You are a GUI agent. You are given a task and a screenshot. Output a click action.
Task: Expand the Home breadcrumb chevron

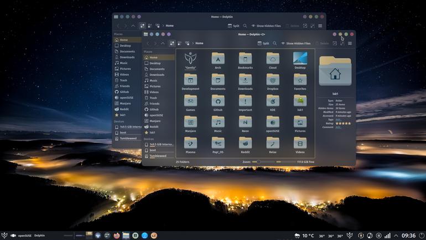point(193,43)
